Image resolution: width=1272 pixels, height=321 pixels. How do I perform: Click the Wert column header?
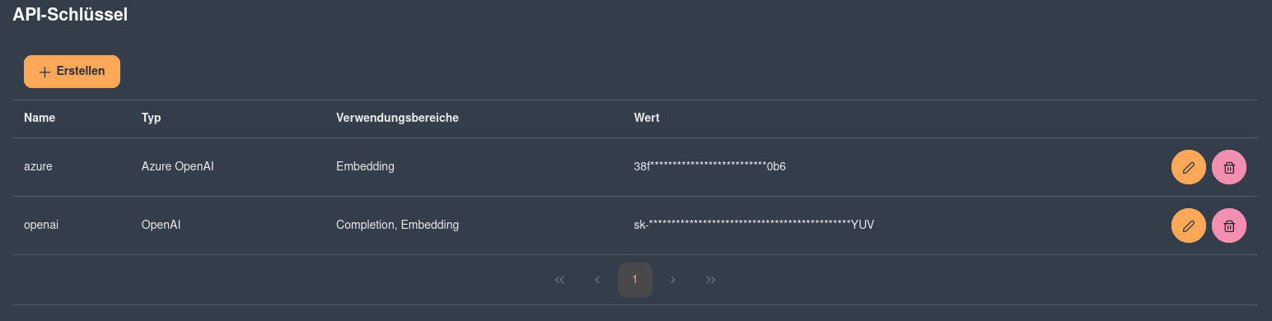(x=647, y=118)
